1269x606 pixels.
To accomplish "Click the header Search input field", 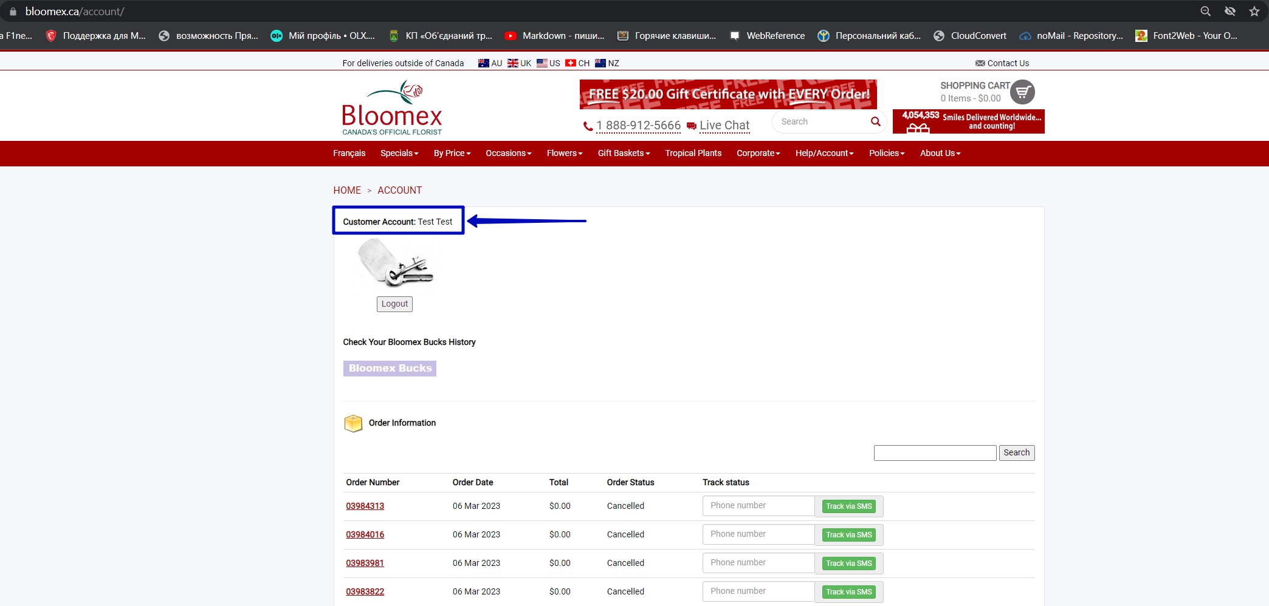I will coord(822,122).
